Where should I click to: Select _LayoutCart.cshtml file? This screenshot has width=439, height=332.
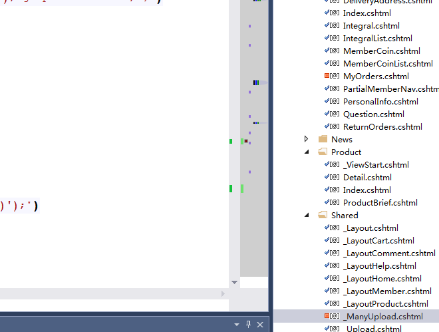378,240
